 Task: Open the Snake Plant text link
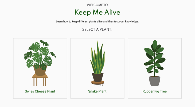(97, 91)
